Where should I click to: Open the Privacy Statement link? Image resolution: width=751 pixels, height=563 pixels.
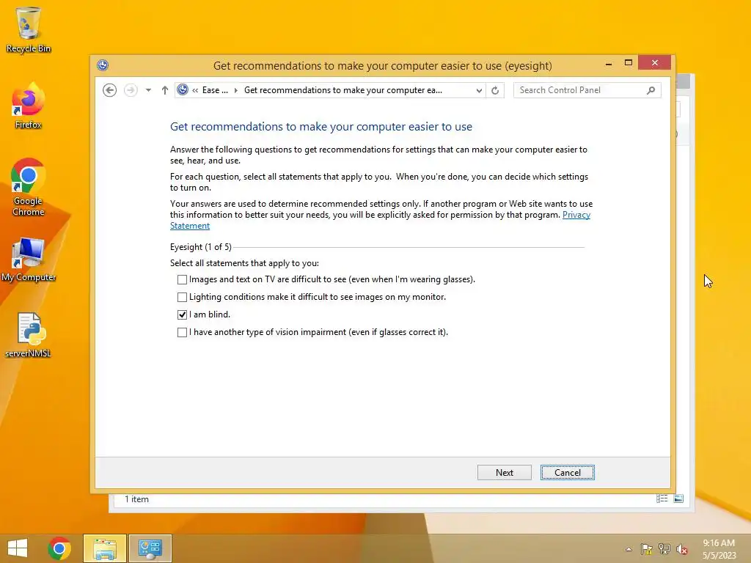(576, 215)
